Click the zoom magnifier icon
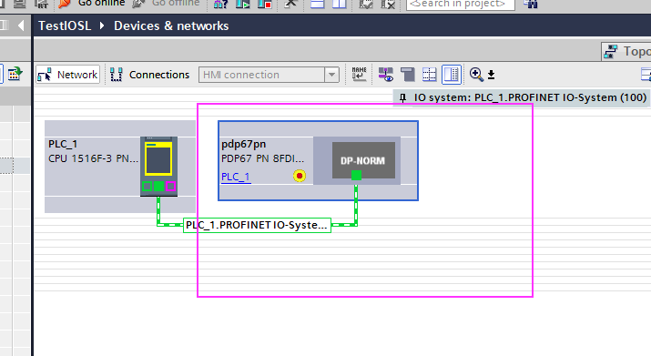 coord(476,75)
